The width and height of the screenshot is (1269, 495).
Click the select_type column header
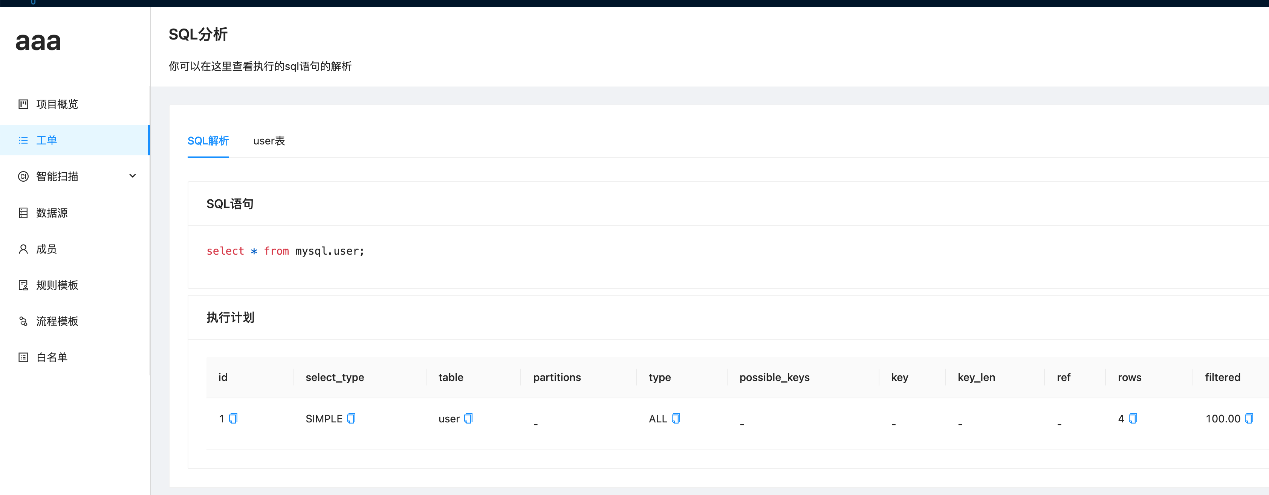pyautogui.click(x=335, y=378)
